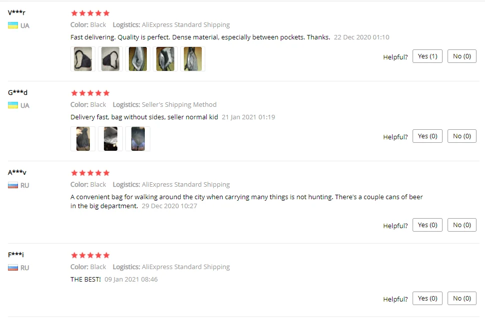The width and height of the screenshot is (485, 319).
Task: Vote No on V***r's review
Action: [x=462, y=56]
